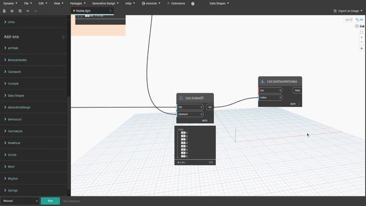Click the colored extension icon at top right
The height and width of the screenshot is (206, 366).
click(362, 26)
